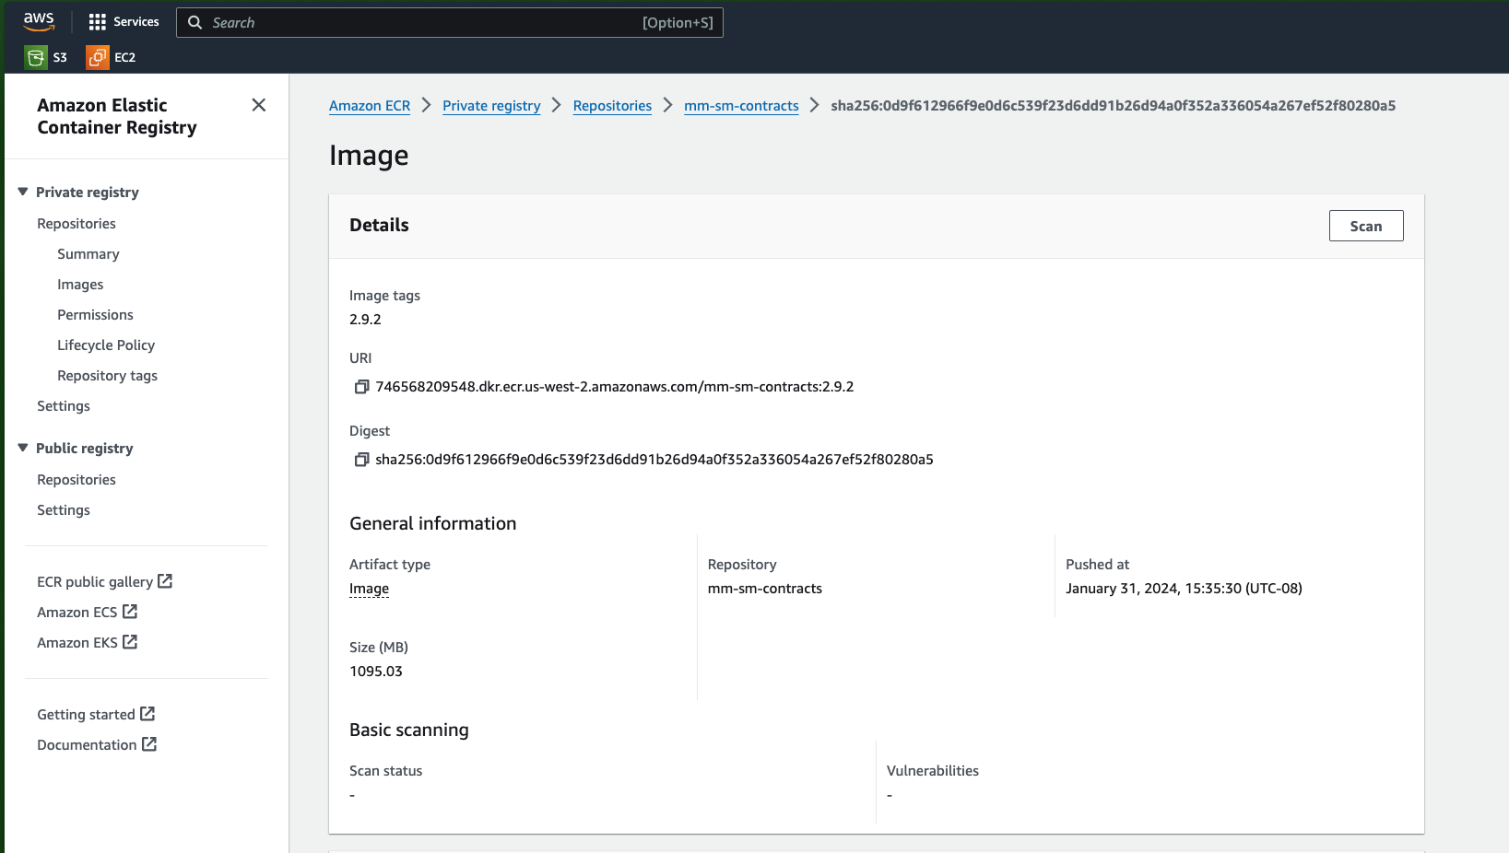This screenshot has width=1509, height=853.
Task: Click the EC2 shortcut icon
Action: point(98,57)
